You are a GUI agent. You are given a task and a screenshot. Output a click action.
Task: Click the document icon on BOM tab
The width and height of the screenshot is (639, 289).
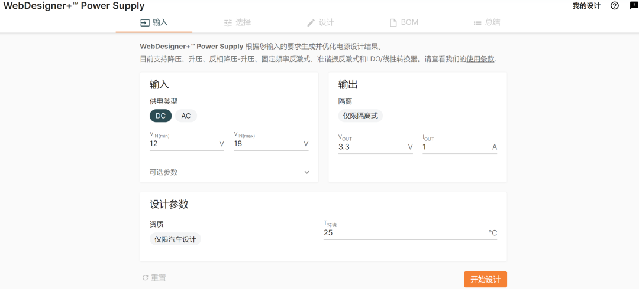click(393, 23)
